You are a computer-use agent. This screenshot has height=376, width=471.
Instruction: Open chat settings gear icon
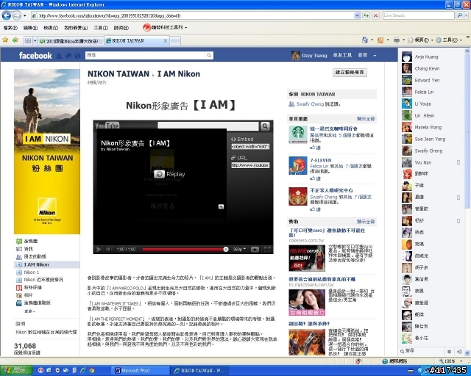pos(449,352)
